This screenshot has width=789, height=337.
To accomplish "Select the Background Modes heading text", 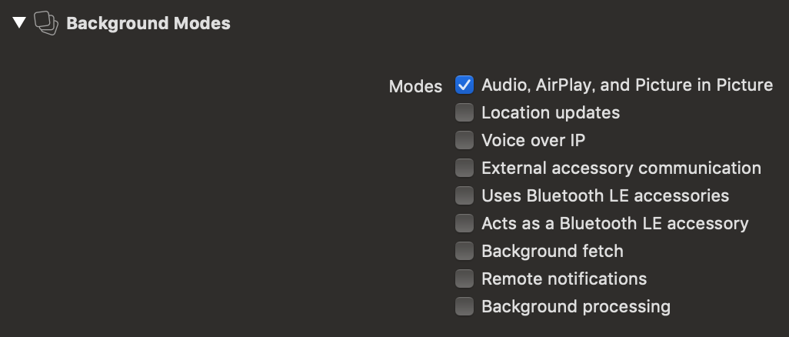I will point(148,23).
